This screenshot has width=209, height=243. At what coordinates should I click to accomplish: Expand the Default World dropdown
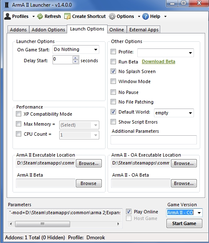tap(174, 113)
